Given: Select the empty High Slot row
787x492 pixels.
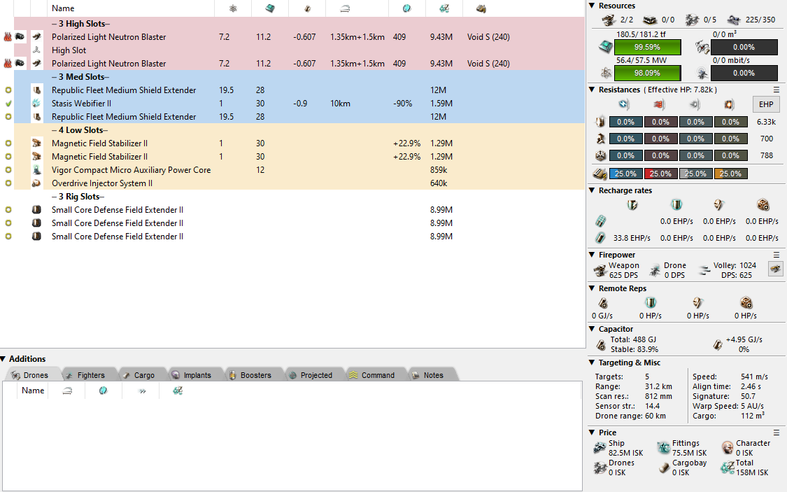Looking at the screenshot, I should (69, 50).
